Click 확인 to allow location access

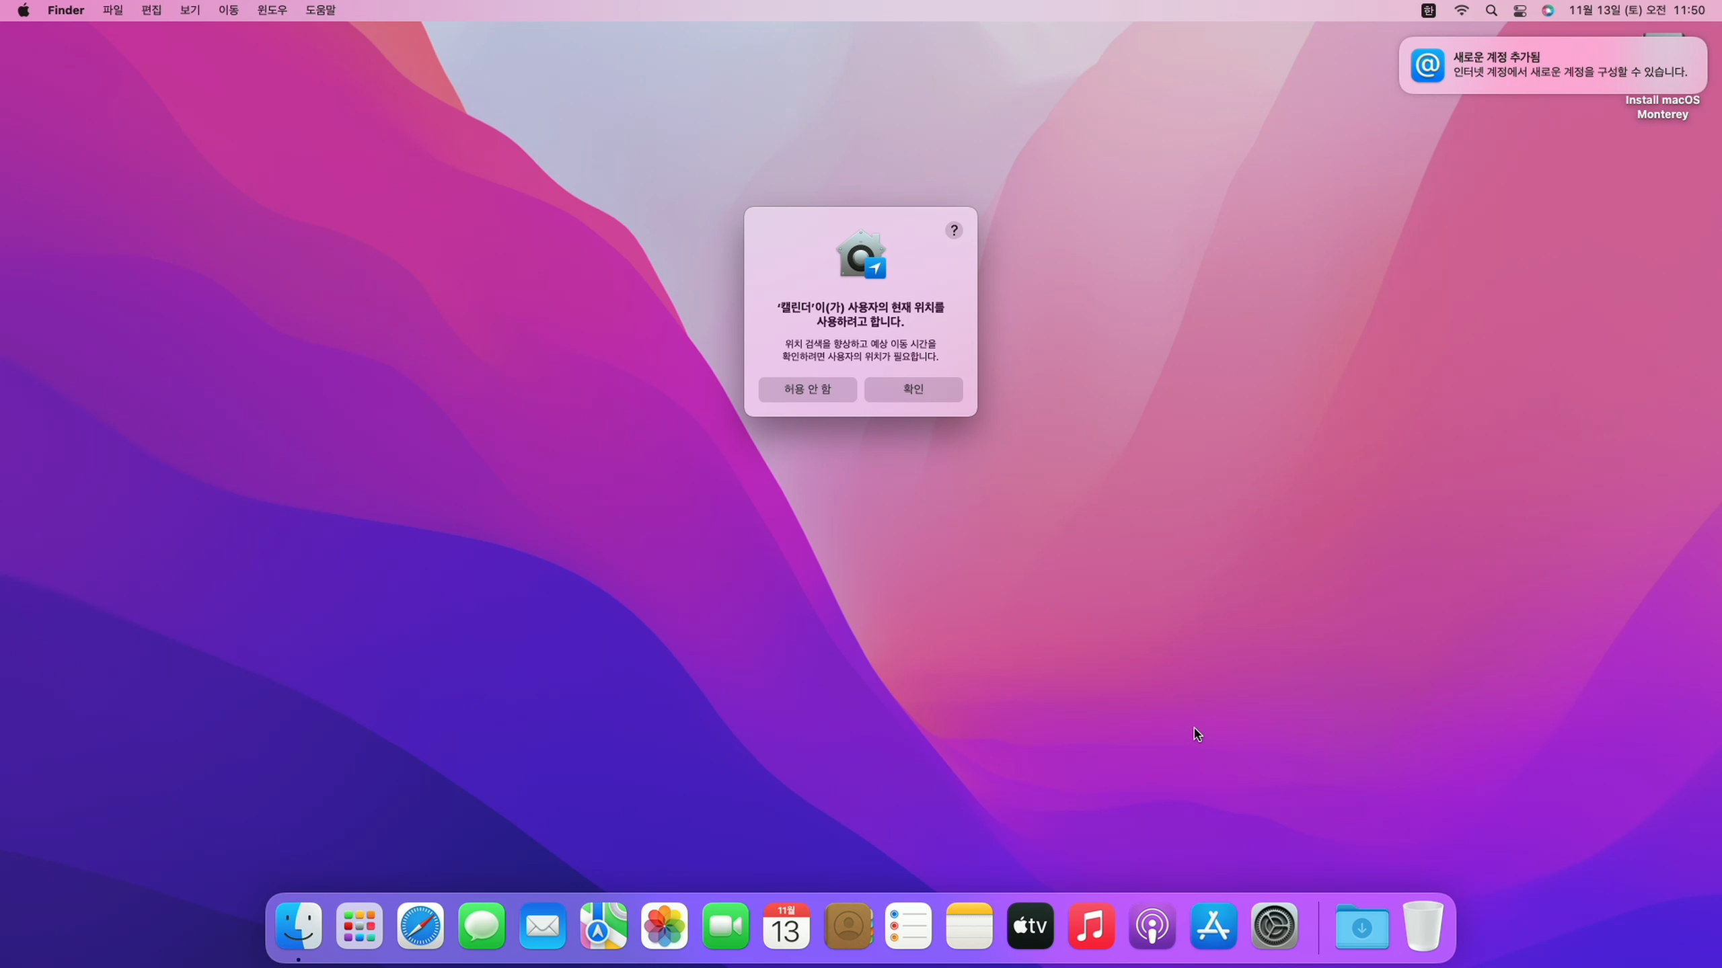(x=913, y=389)
